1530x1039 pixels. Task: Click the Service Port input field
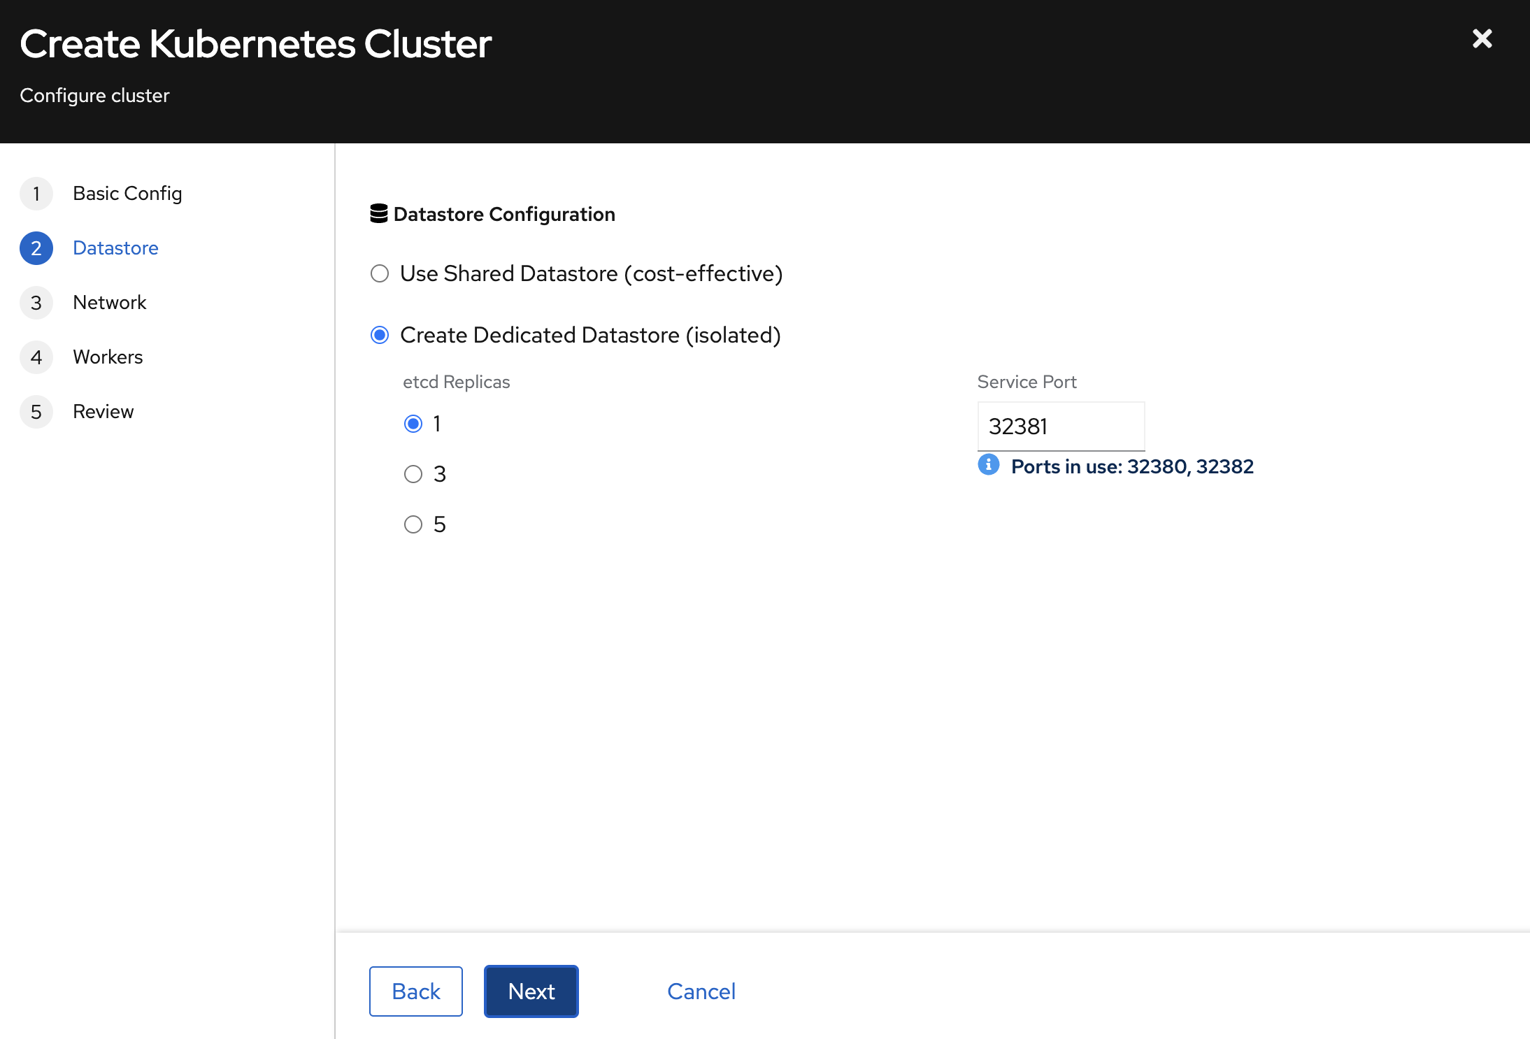pyautogui.click(x=1060, y=427)
